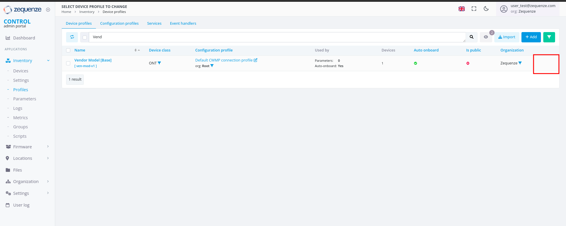
Task: Open the Event handlers tab
Action: click(x=183, y=23)
